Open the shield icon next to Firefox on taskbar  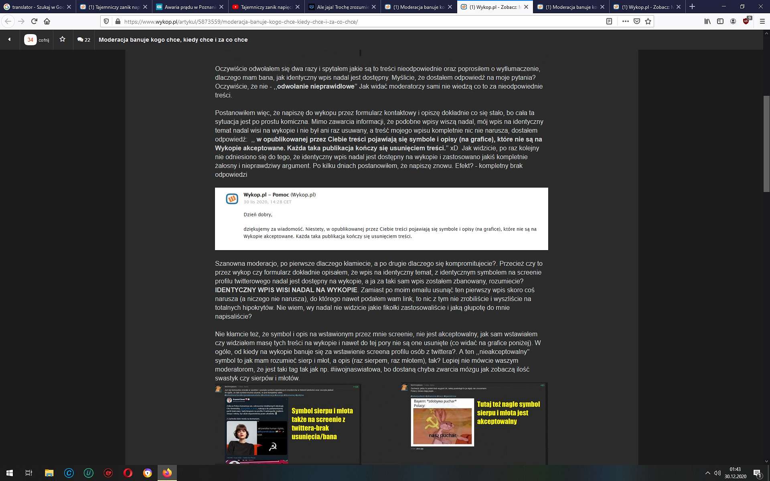[147, 473]
